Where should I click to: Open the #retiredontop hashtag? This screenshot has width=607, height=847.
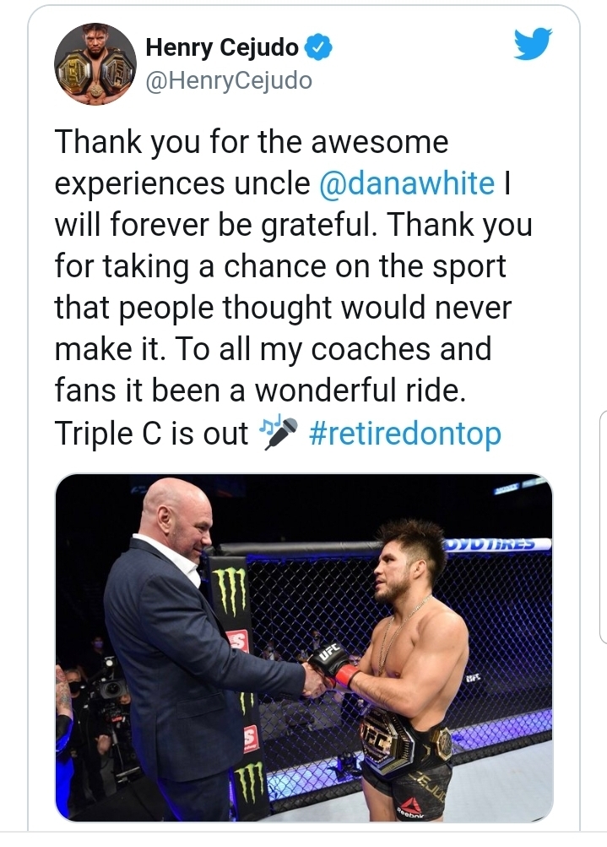click(405, 434)
